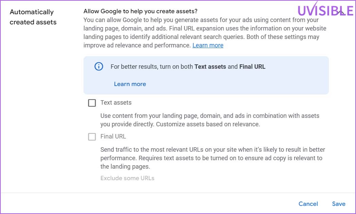
Task: Select the 'Automatically created assets' section heading
Action: pyautogui.click(x=33, y=17)
